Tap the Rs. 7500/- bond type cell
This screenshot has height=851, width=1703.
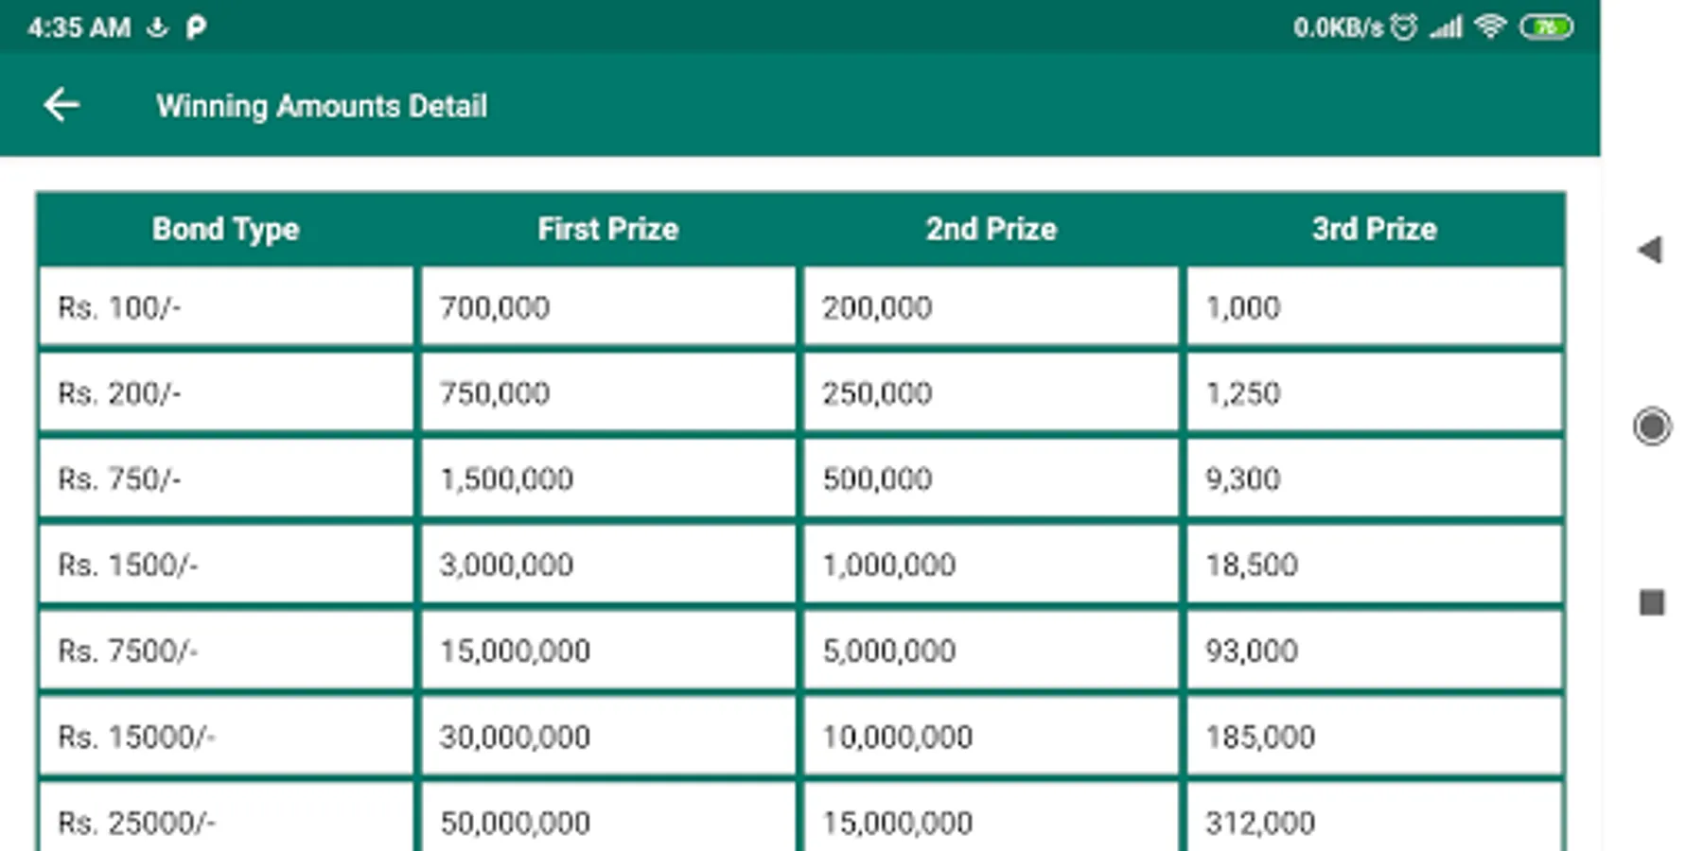click(x=226, y=651)
